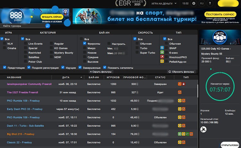Click the search magnifier icon
The image size is (241, 148).
[48, 26]
